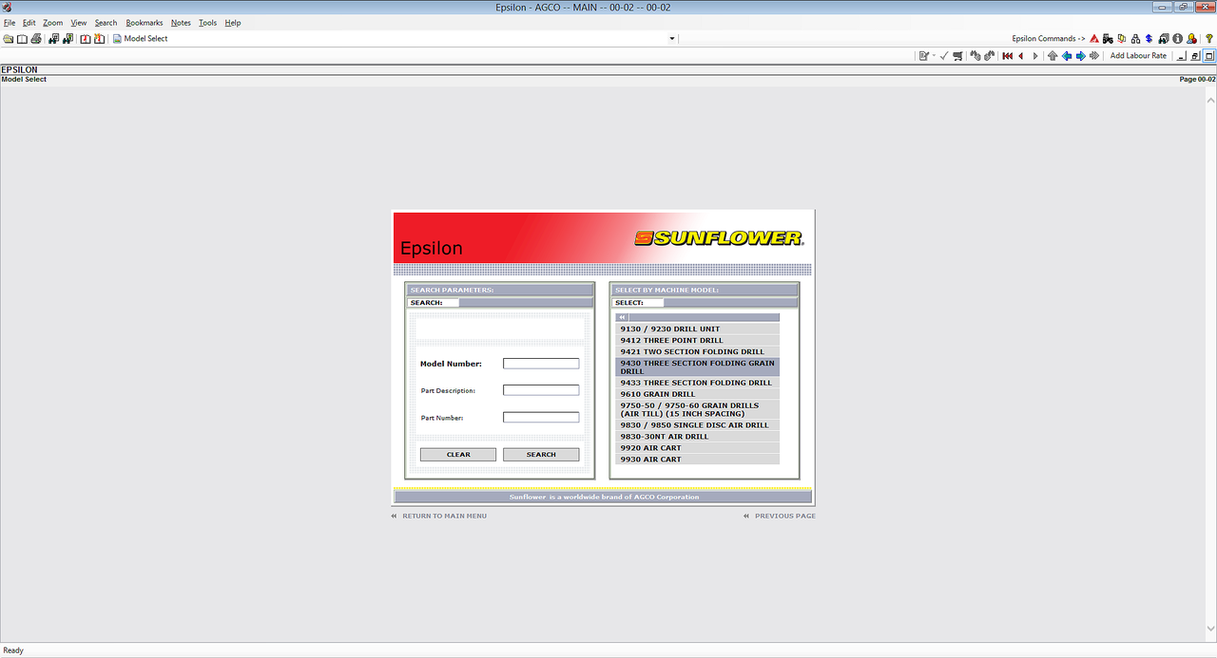Screen dimensions: 1217x658
Task: Open the Search menu
Action: coord(106,23)
